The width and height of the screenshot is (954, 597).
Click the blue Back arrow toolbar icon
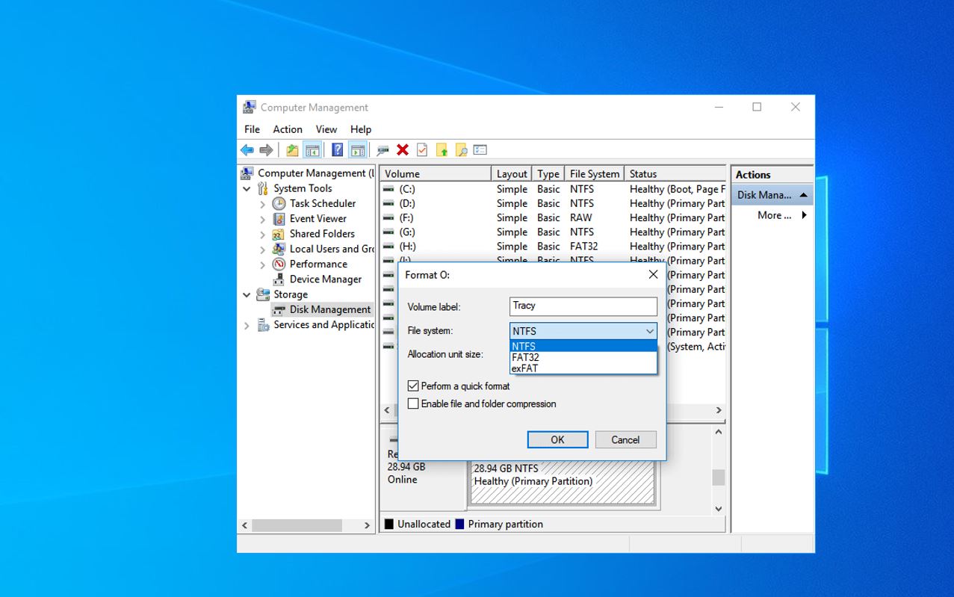[247, 150]
